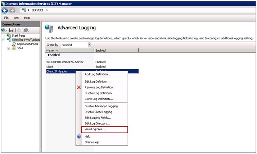Choose View Log Files from context menu
Viewport: 257px width, 154px height.
95,129
